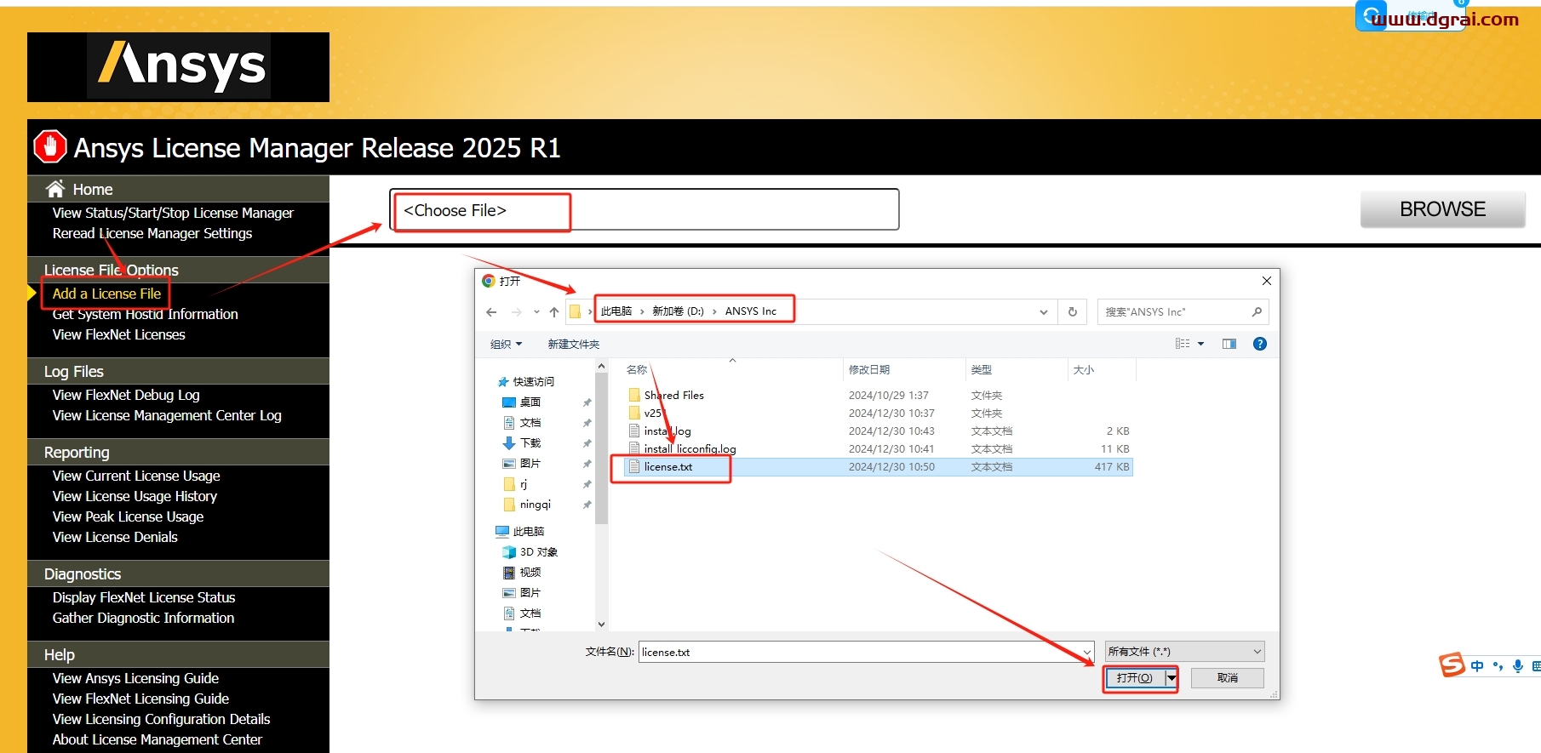
Task: Select 下载 in the navigation pane
Action: tap(530, 442)
